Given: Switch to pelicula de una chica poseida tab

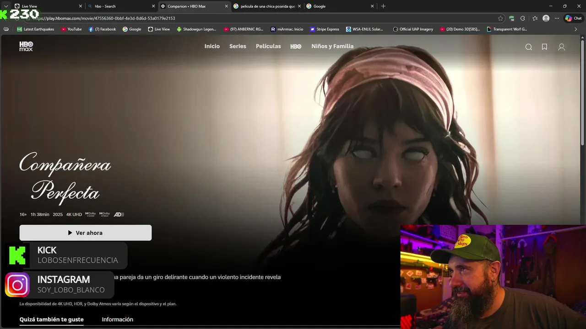Looking at the screenshot, I should point(267,6).
